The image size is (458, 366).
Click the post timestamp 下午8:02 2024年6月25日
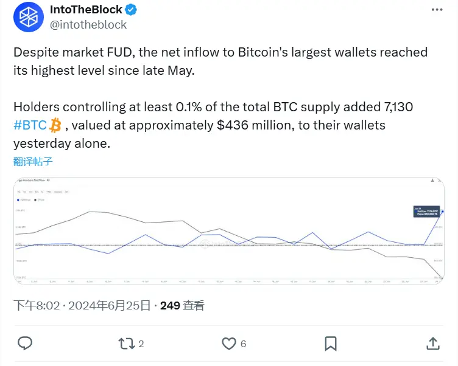[x=82, y=306]
